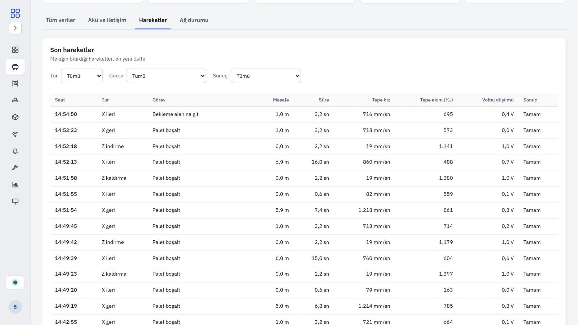
Task: Click the 1.218 mm/sn peak speed value
Action: 374,210
